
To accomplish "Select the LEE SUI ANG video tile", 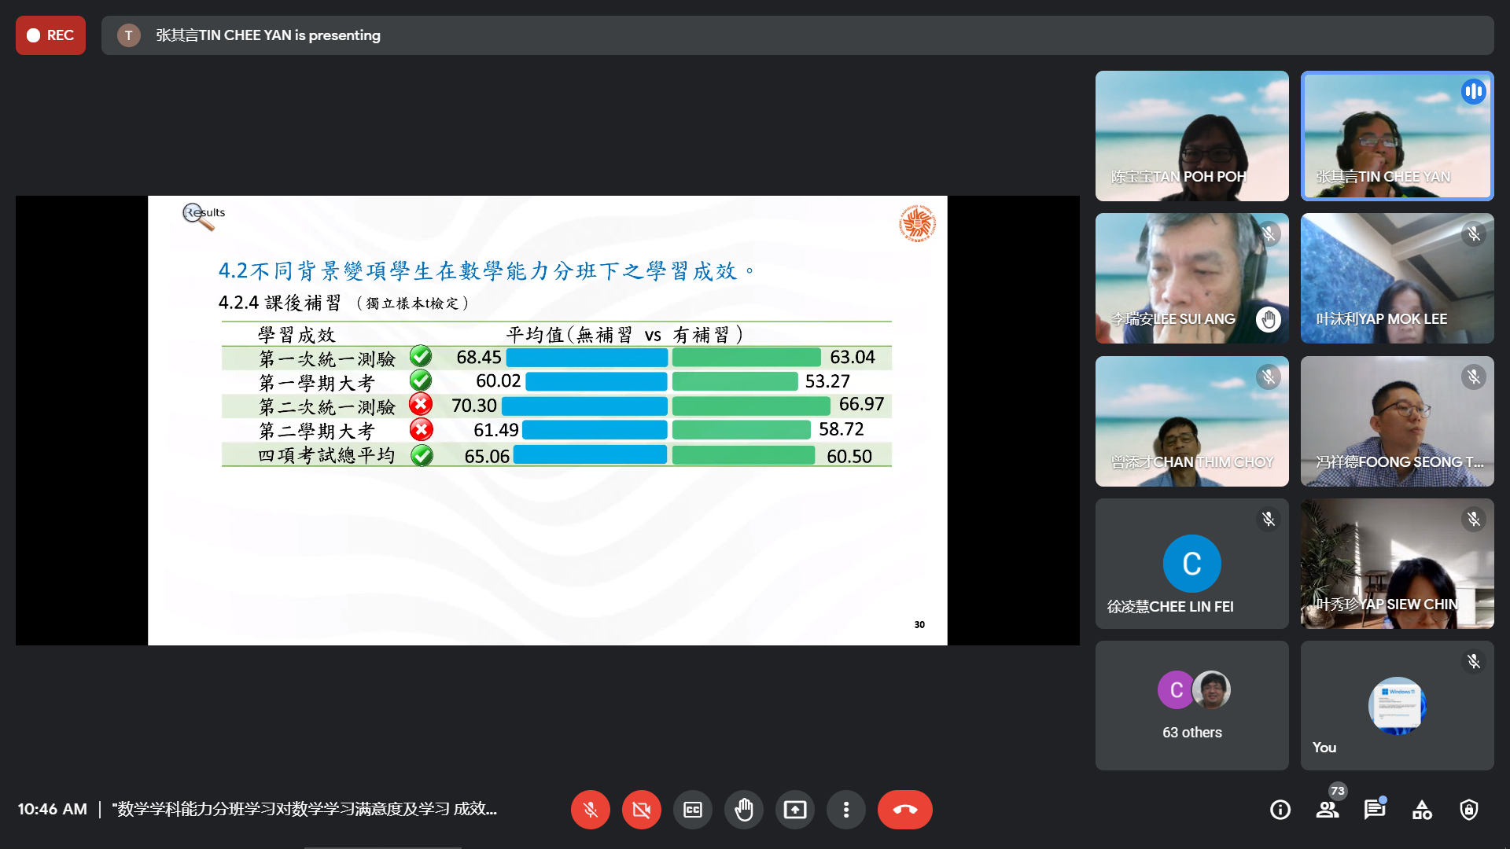I will (x=1192, y=278).
